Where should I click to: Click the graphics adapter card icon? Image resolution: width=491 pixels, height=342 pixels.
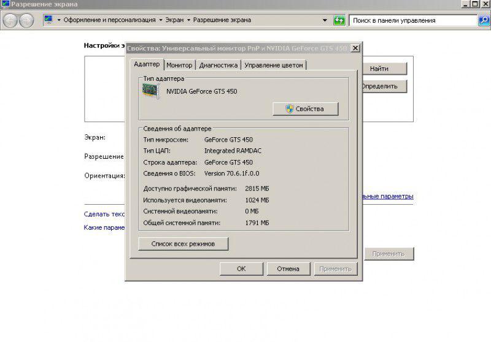click(x=150, y=91)
